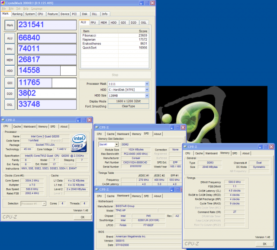Viewport: 277px width, 250px height.
Task: Click OK in the CPU-Z CPU window
Action: click(83, 217)
